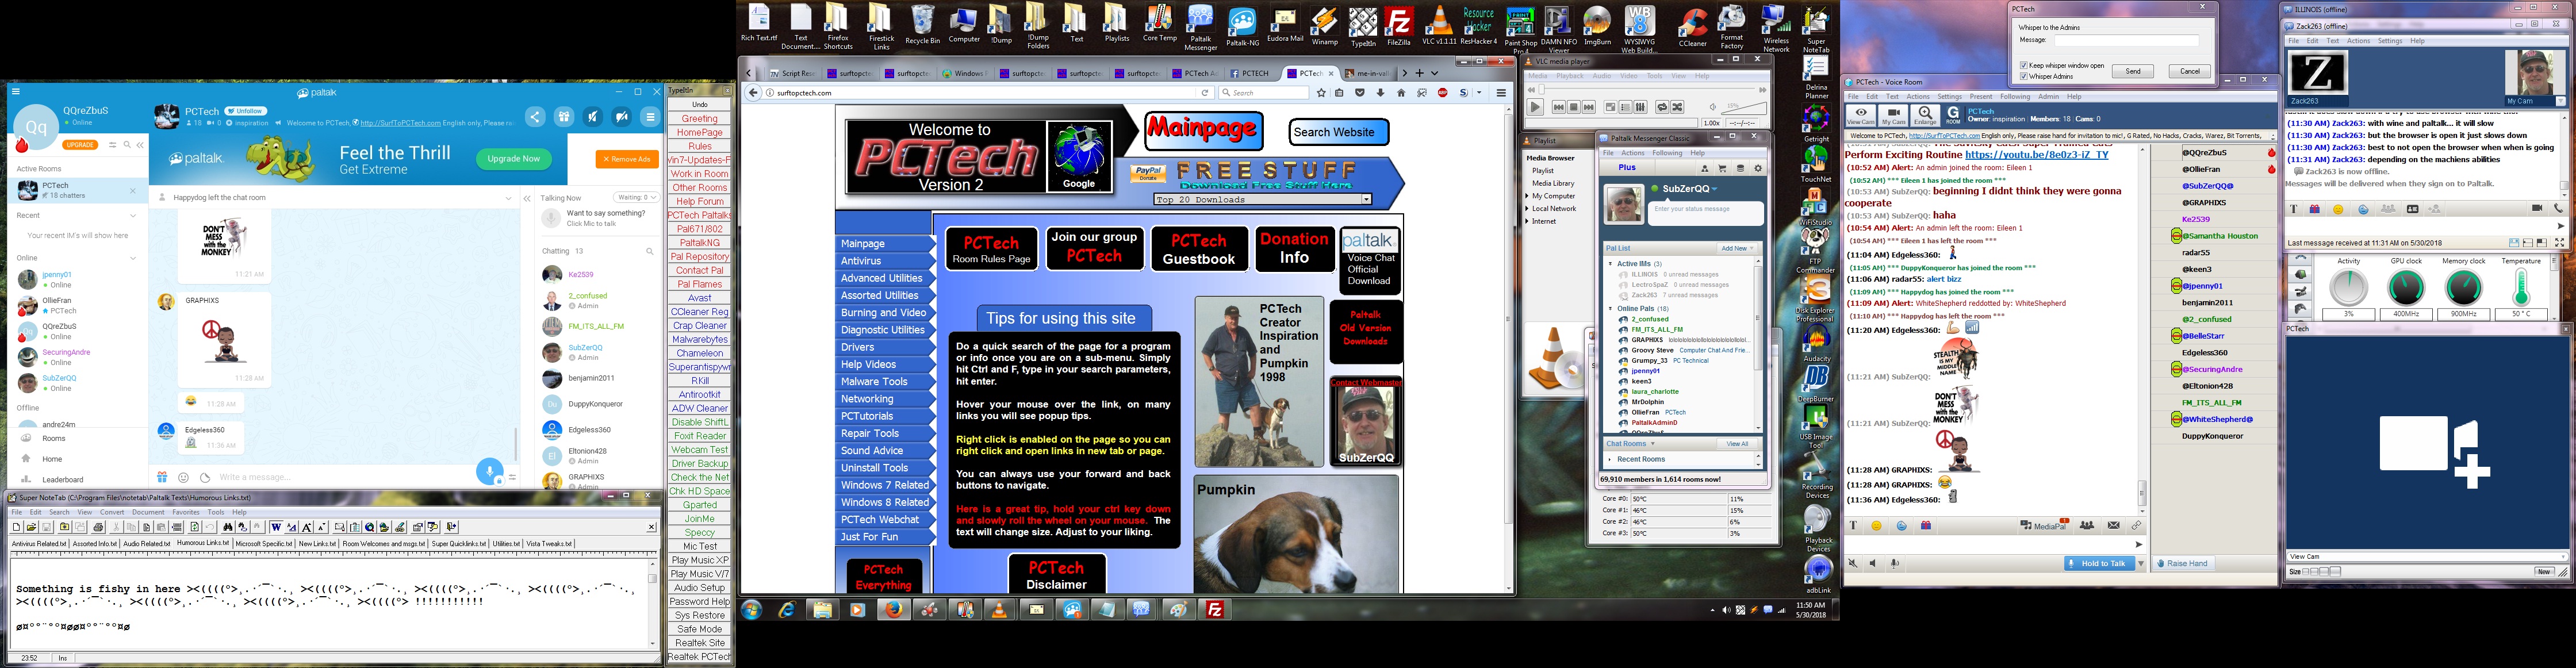Toggle muted speaker icon in Paltalk room header

(593, 117)
